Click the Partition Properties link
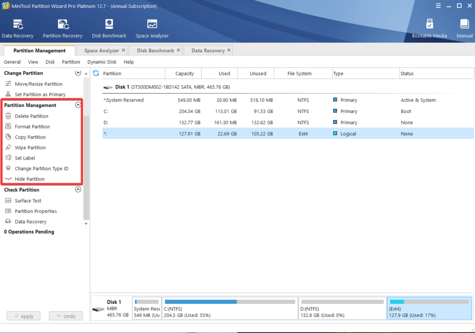The height and width of the screenshot is (333, 475). tap(36, 211)
